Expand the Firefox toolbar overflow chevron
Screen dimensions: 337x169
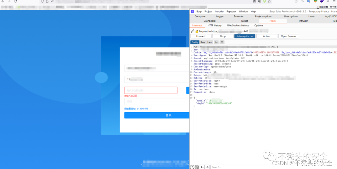point(328,1)
